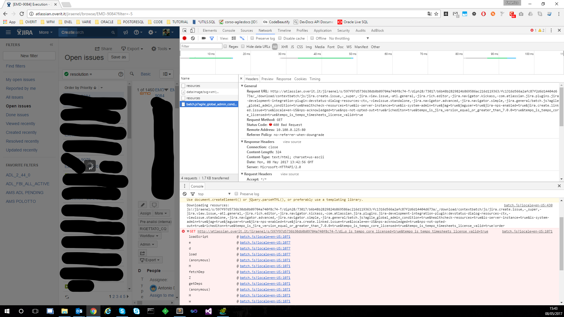Screen dimensions: 564x317
Task: Collapse the Response Headers section
Action: coord(242,142)
